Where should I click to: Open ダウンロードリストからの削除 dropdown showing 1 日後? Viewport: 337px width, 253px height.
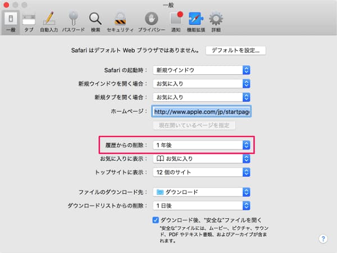pyautogui.click(x=202, y=206)
